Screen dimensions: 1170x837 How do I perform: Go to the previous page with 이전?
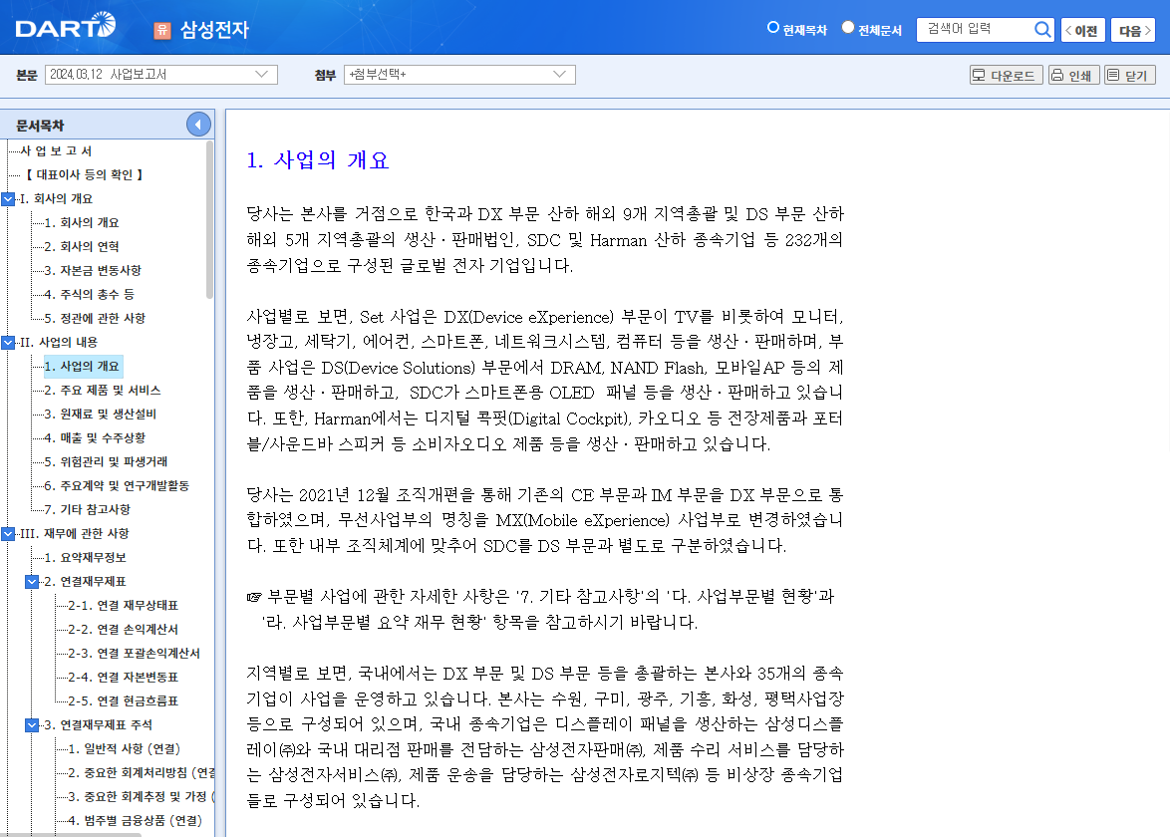coord(1082,30)
